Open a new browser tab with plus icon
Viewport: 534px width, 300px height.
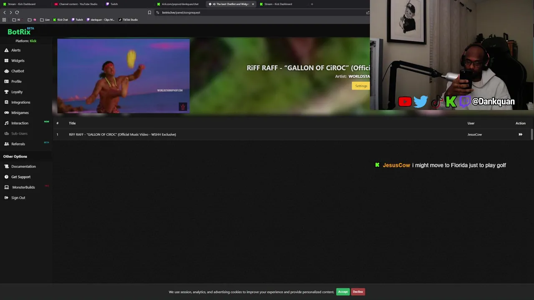click(x=312, y=4)
